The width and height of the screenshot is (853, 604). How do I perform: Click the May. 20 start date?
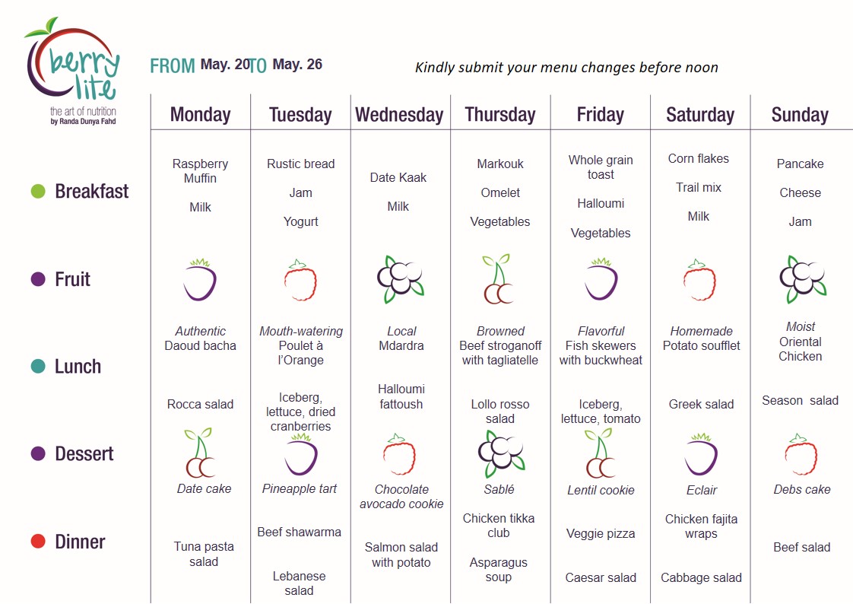(225, 64)
